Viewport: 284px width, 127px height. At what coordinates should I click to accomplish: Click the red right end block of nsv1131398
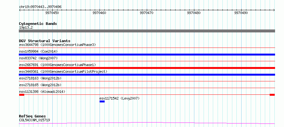tap(272, 95)
